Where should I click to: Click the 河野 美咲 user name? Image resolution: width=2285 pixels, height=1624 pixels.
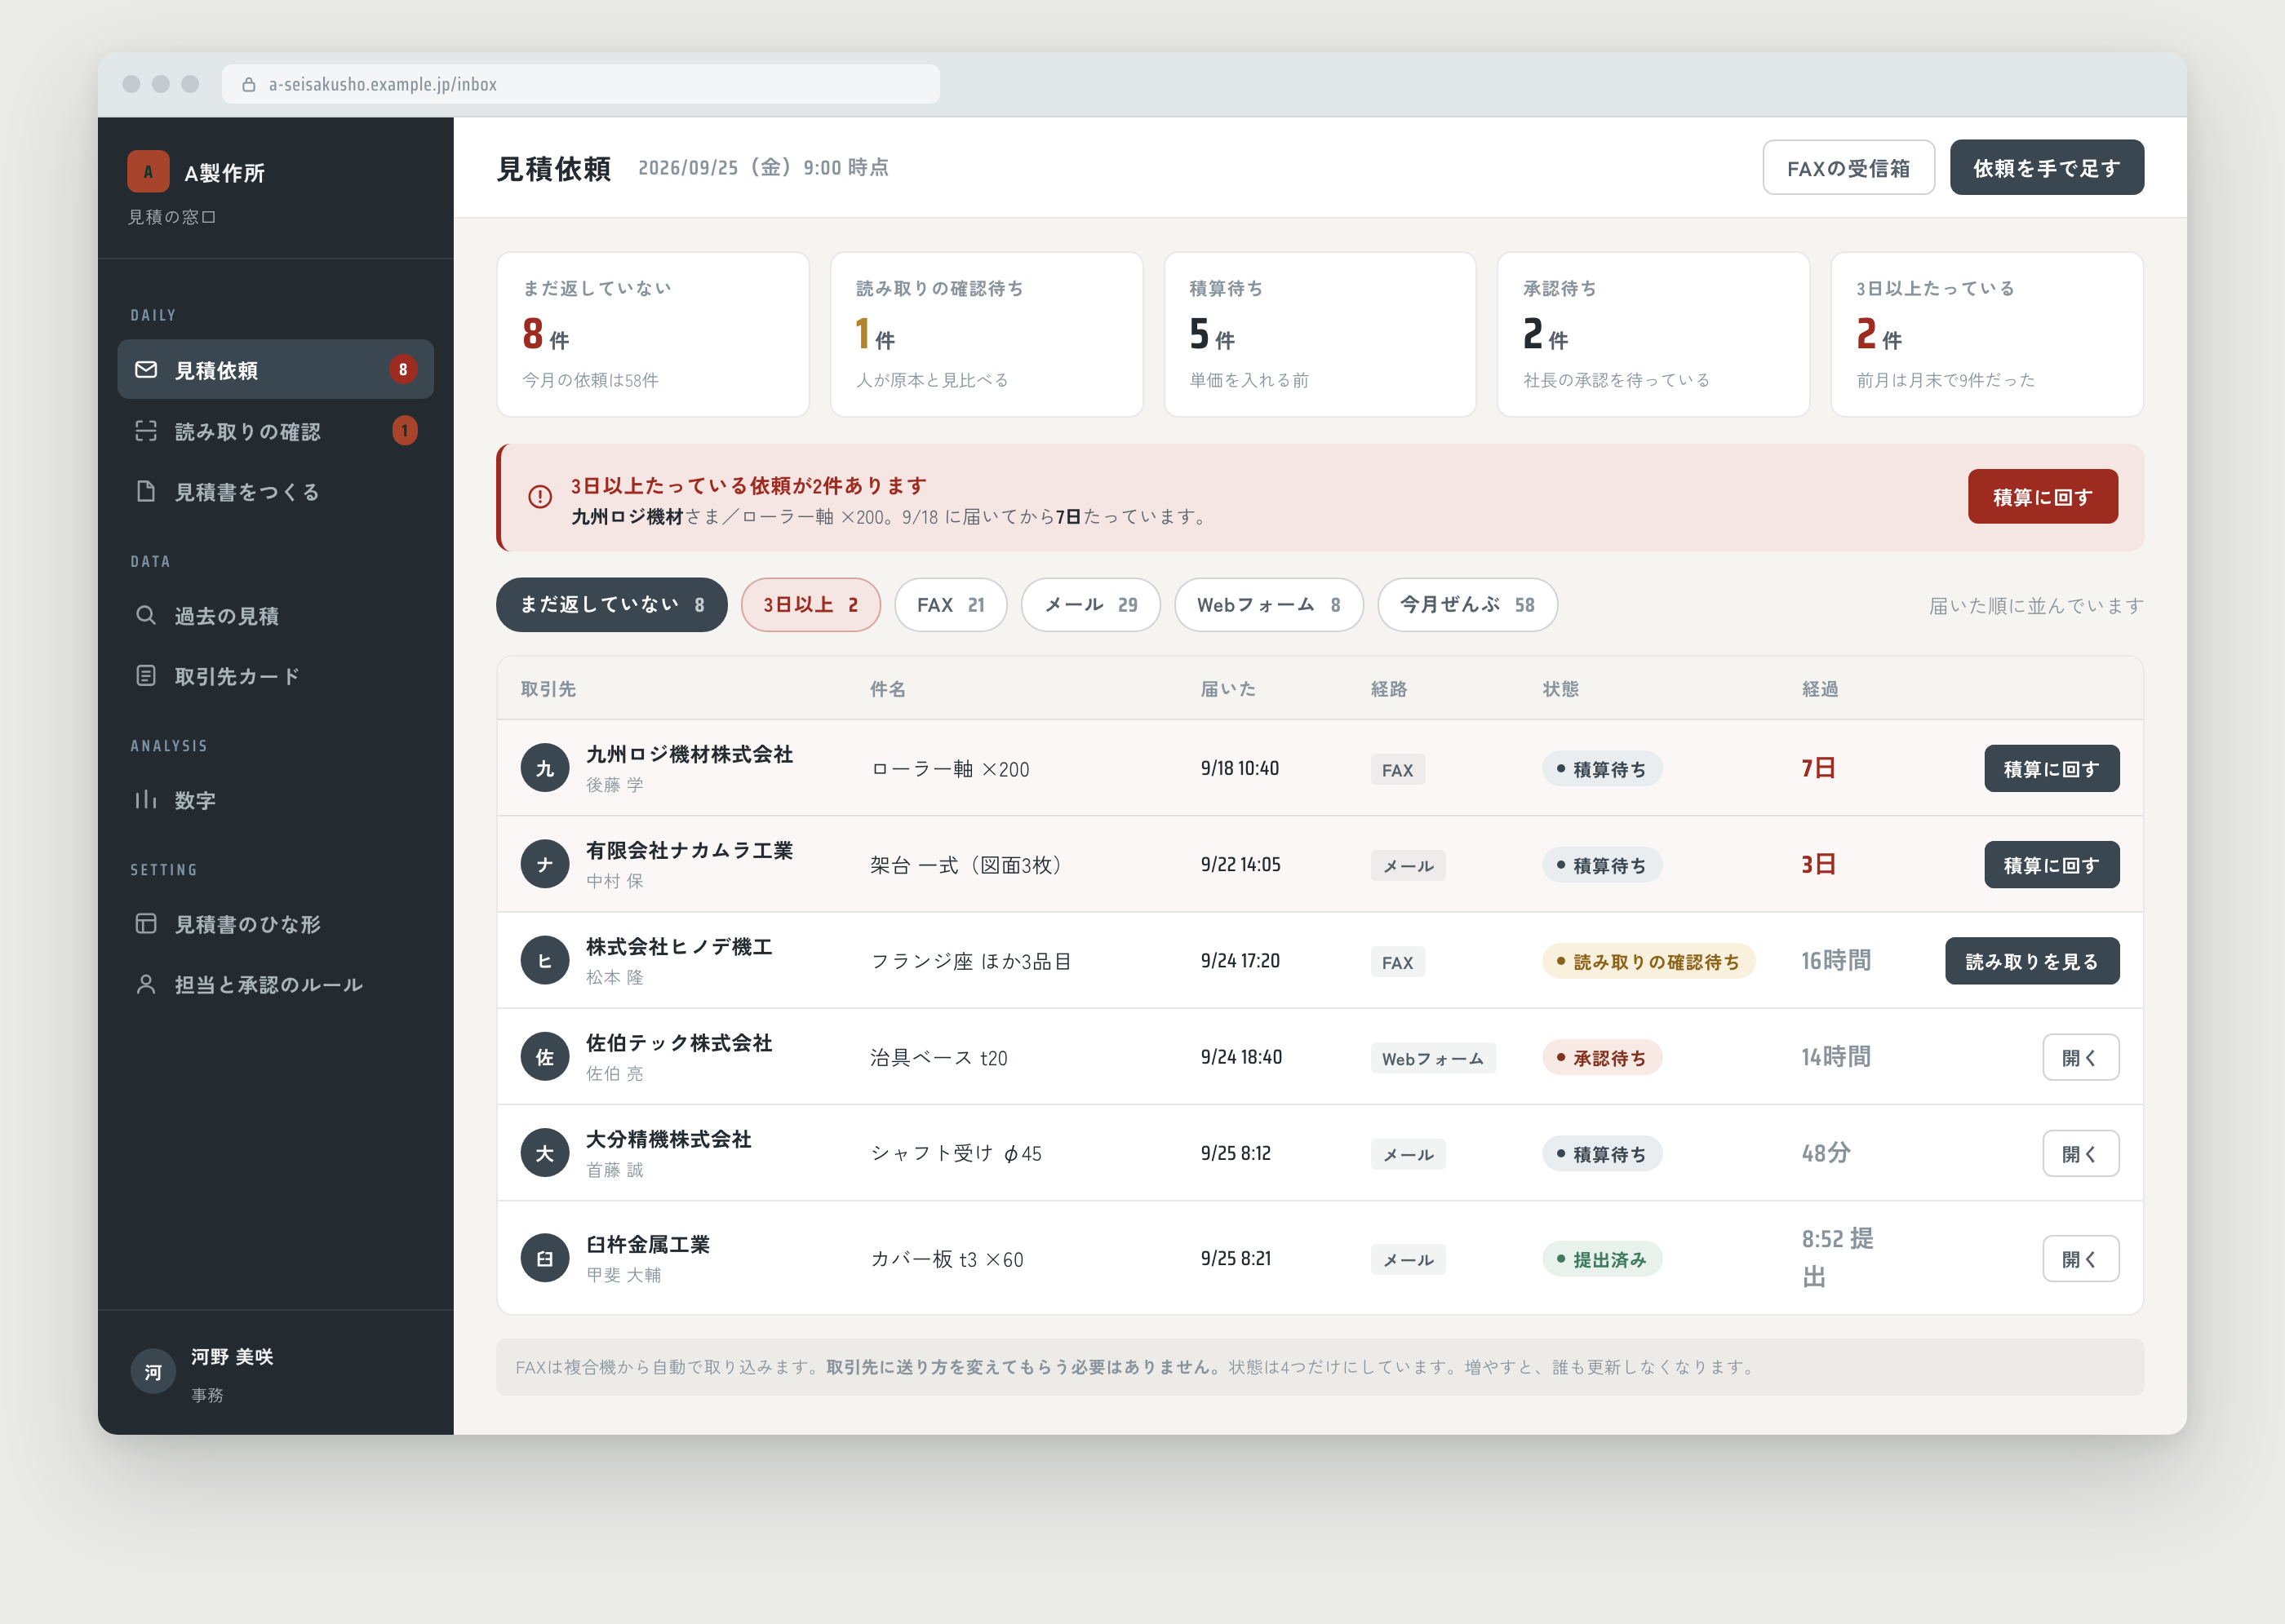pyautogui.click(x=232, y=1356)
